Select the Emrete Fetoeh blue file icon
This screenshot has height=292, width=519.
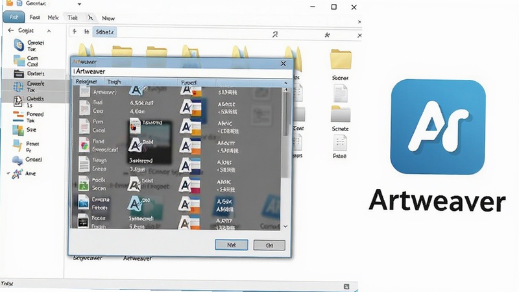(x=83, y=202)
